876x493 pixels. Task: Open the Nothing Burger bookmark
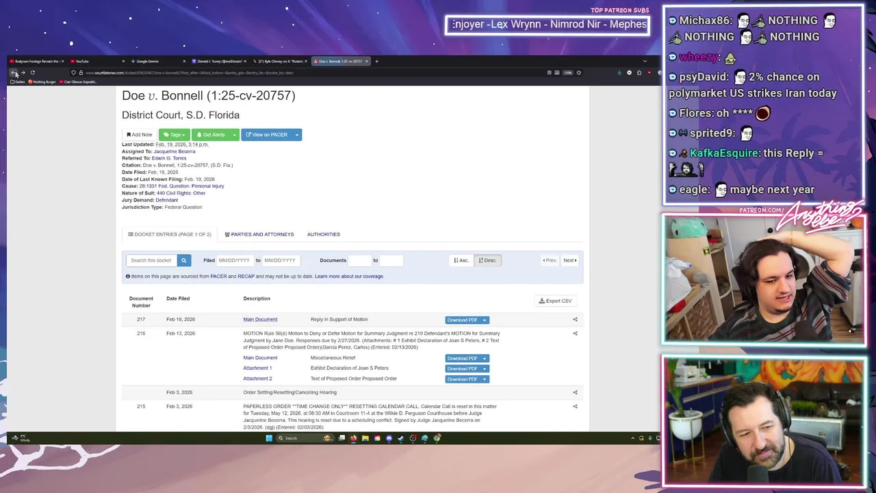pyautogui.click(x=42, y=81)
